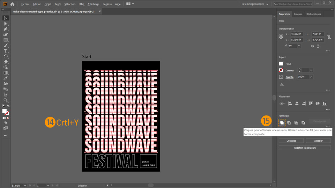
Task: Click the Adobe Illustrator Home icon
Action: point(13,4)
